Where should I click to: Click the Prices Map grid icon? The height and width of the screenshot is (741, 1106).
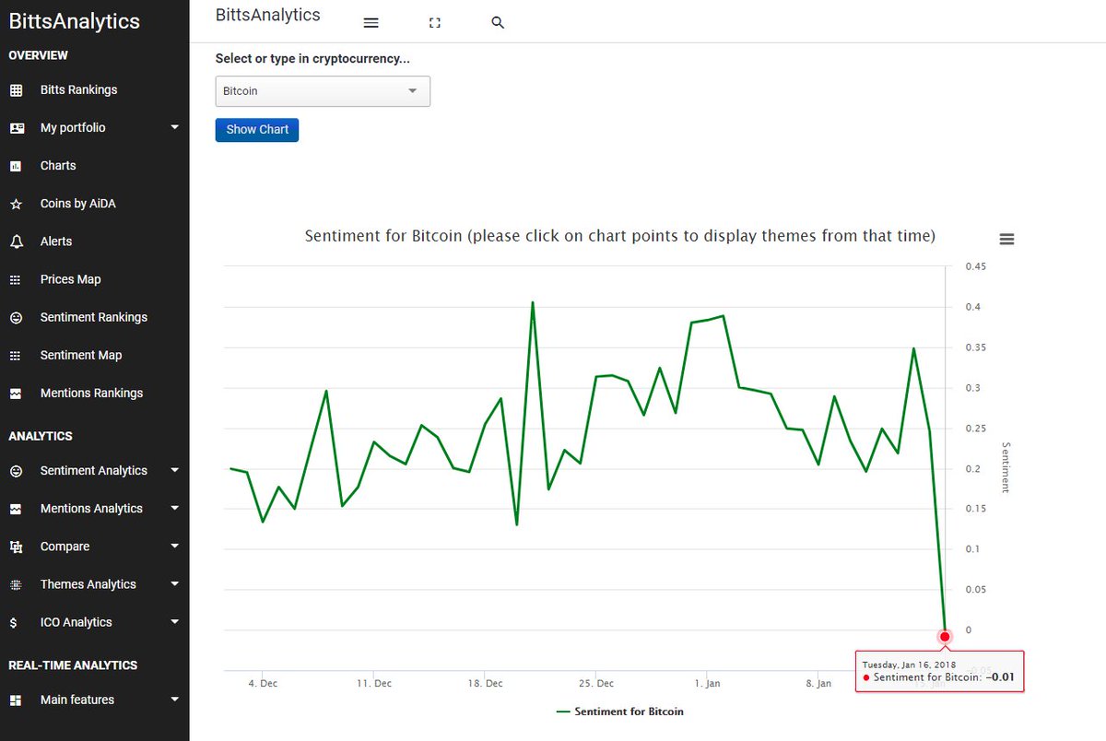tap(16, 279)
